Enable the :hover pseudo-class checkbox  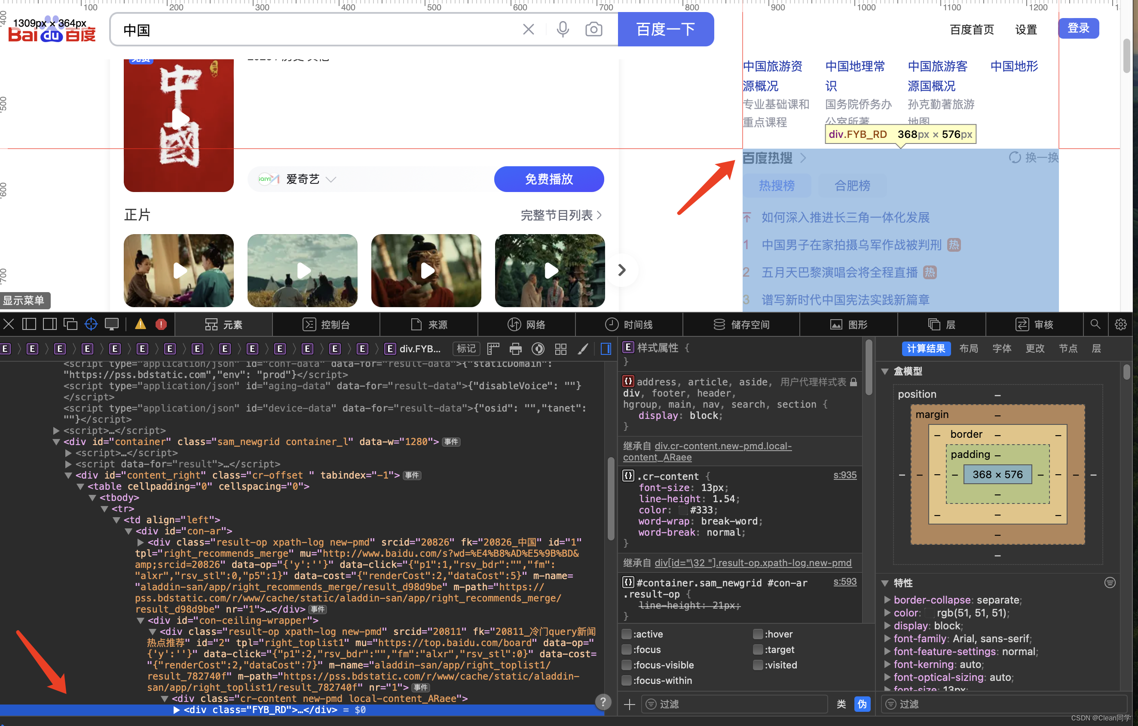pyautogui.click(x=758, y=633)
